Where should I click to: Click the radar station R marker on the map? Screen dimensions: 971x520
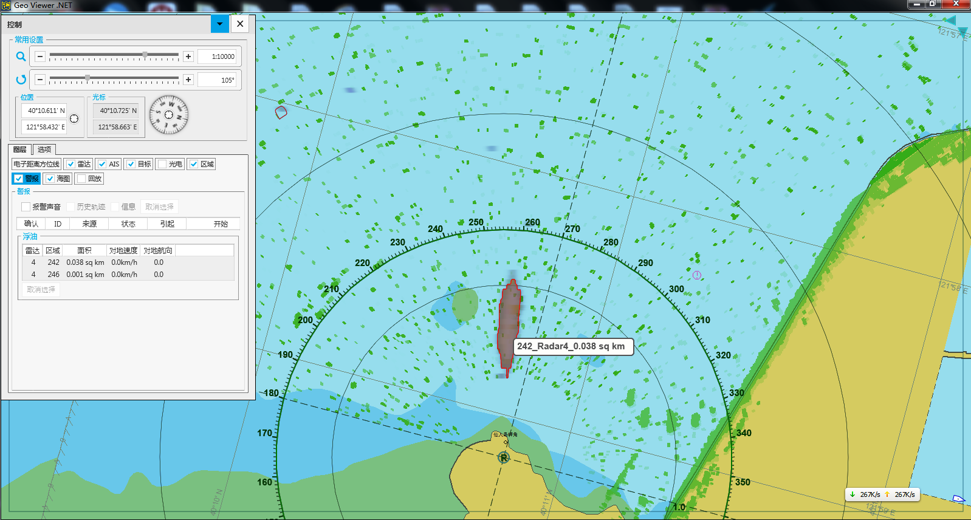click(503, 457)
